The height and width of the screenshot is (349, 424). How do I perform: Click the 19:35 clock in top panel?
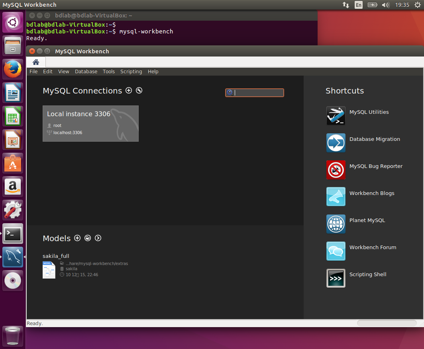click(x=402, y=5)
